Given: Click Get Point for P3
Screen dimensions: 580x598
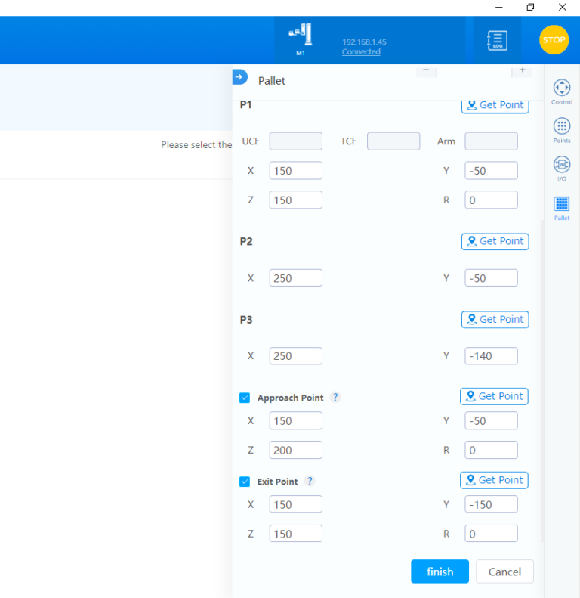Looking at the screenshot, I should 495,319.
